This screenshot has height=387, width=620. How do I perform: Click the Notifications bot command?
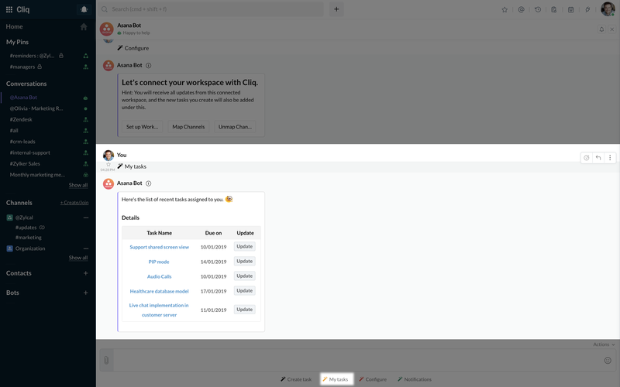pos(415,379)
